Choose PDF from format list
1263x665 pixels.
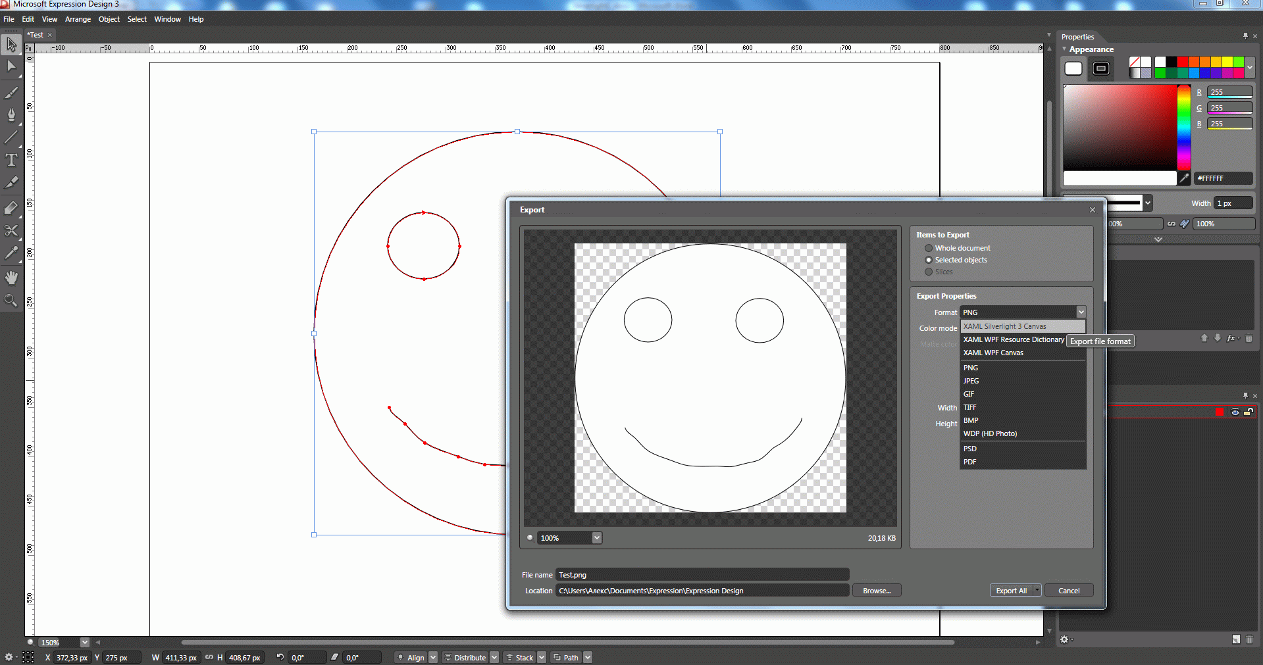coord(1023,462)
